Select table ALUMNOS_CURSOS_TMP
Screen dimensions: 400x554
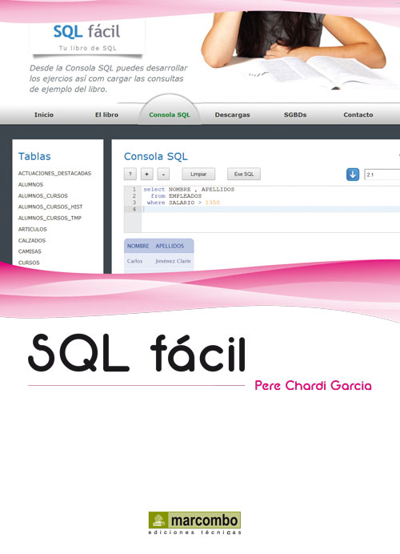click(x=50, y=218)
